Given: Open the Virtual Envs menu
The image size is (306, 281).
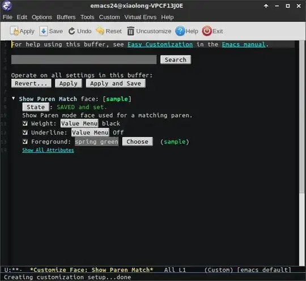Looking at the screenshot, I should (x=141, y=17).
